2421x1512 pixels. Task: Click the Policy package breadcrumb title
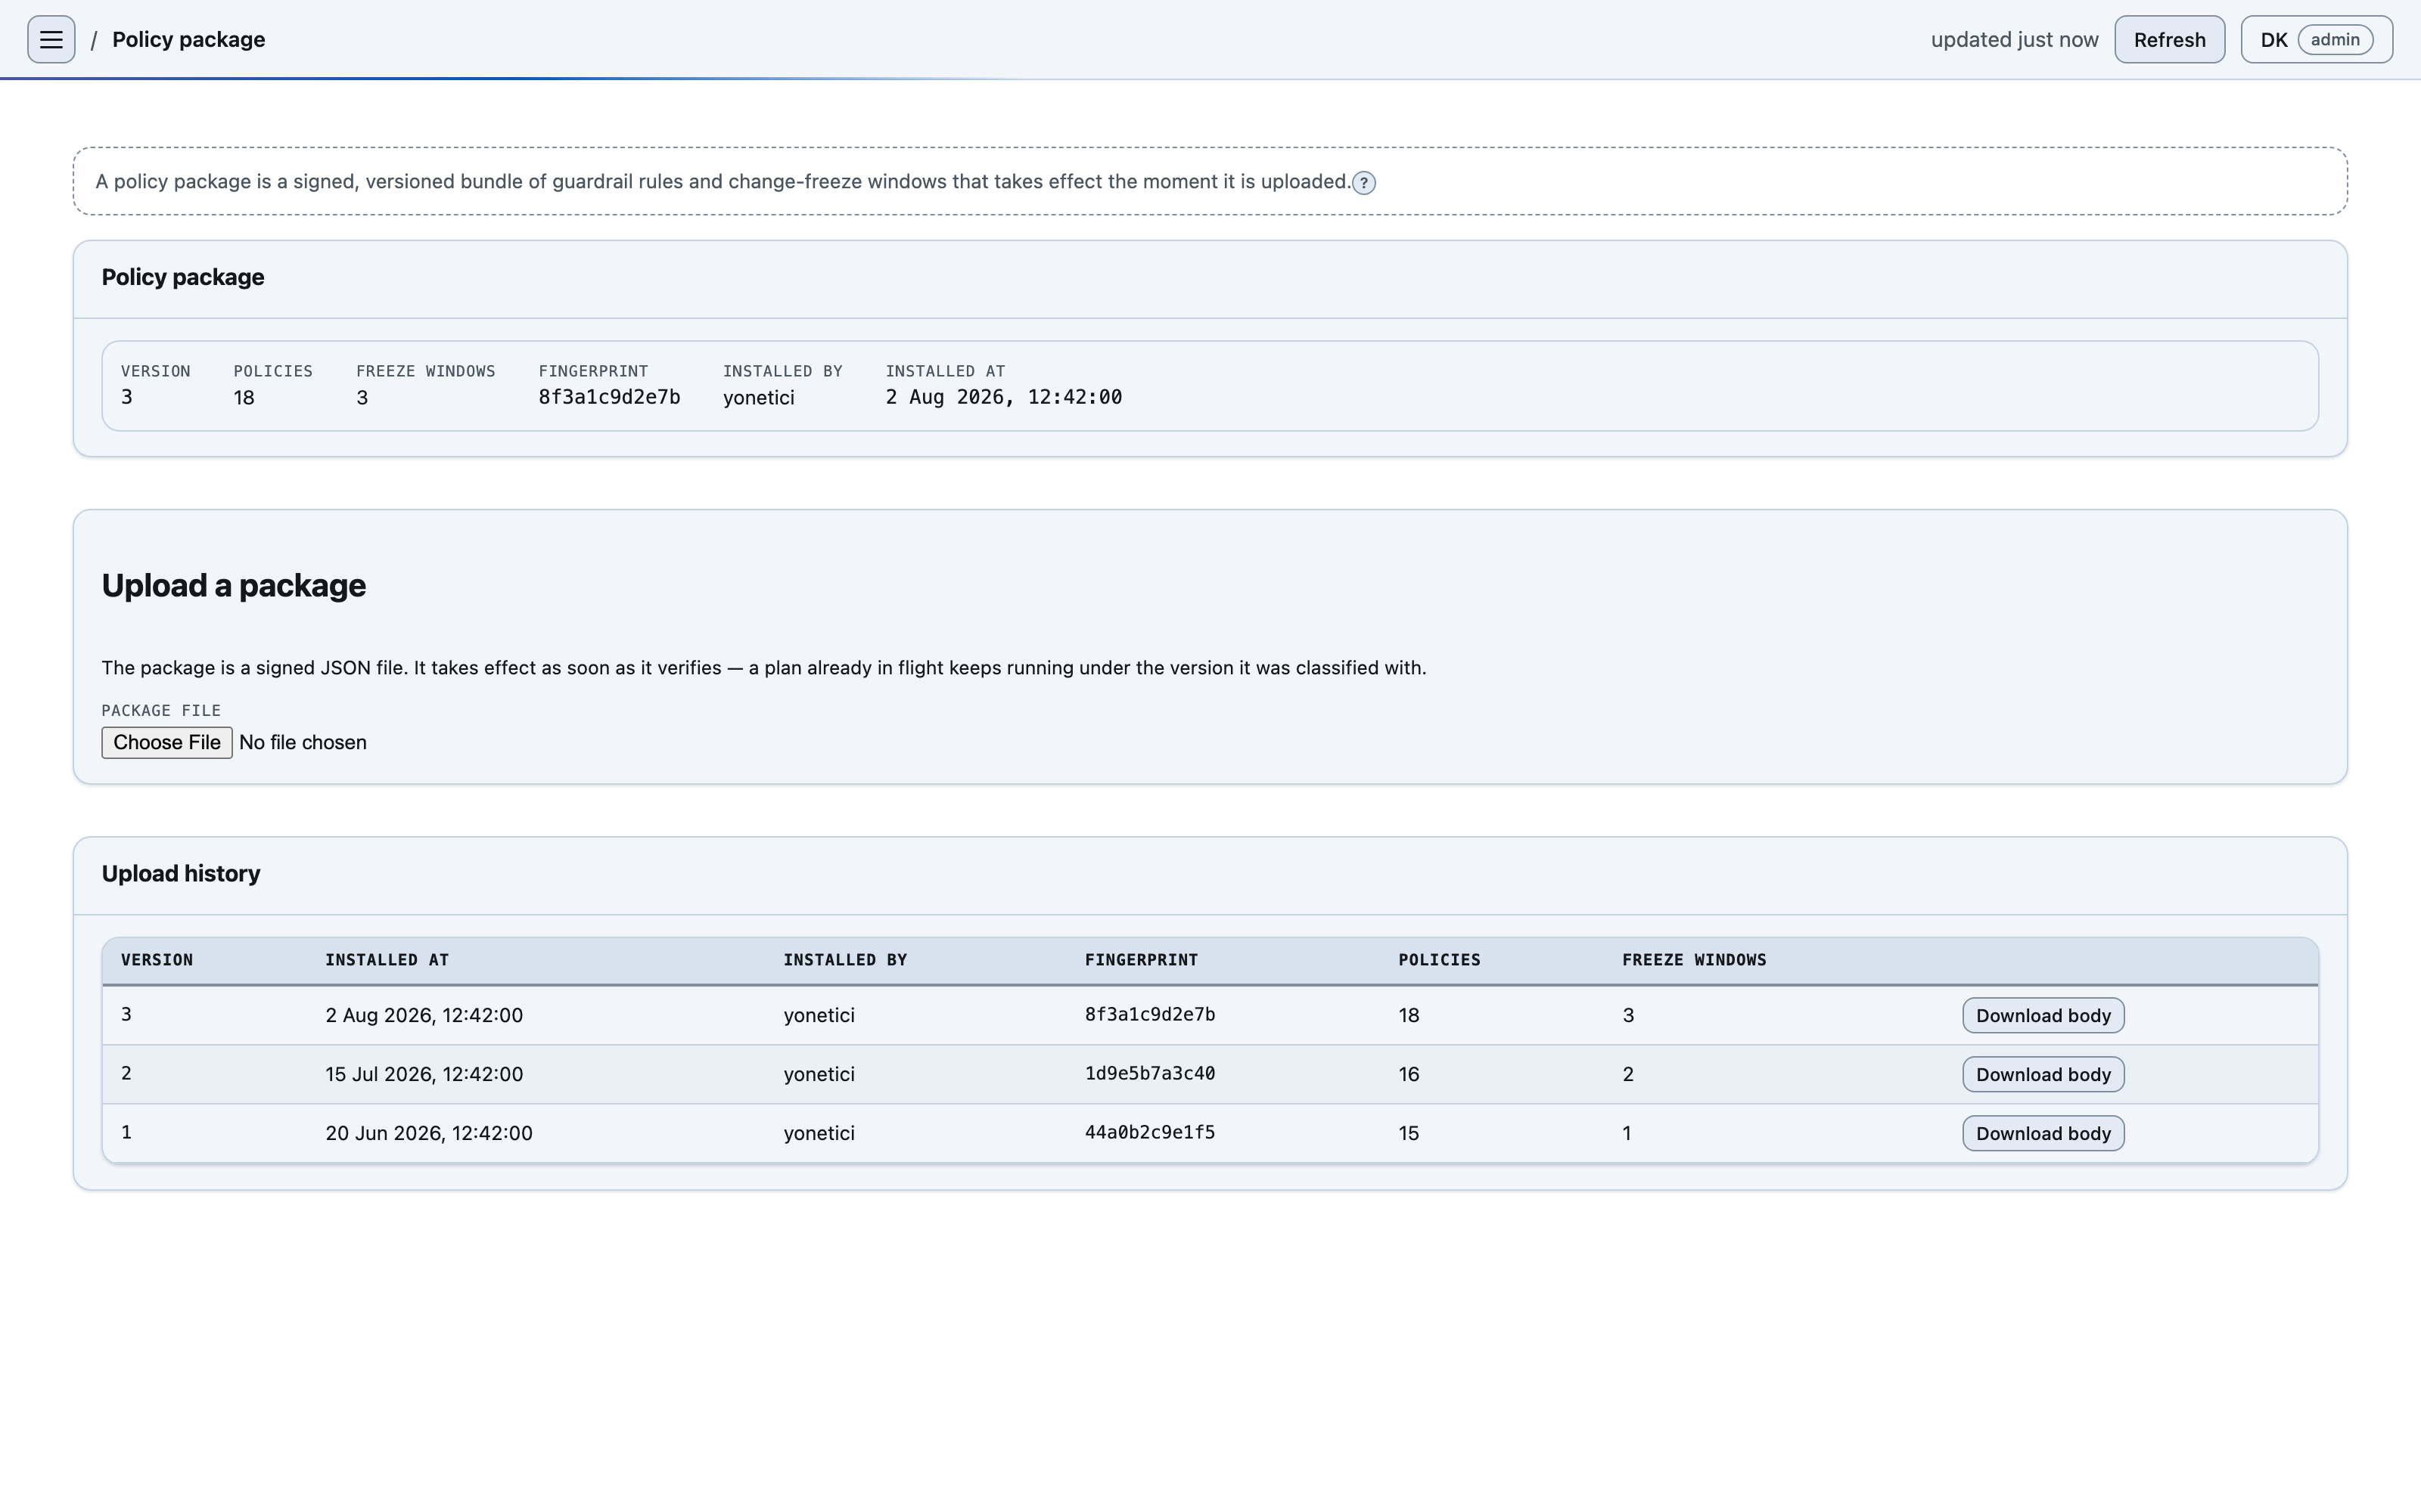pos(188,39)
